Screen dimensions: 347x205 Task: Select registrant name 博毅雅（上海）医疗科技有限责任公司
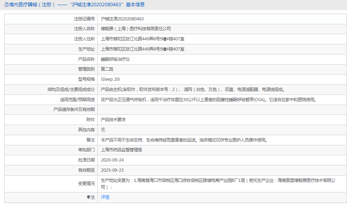(x=136, y=29)
